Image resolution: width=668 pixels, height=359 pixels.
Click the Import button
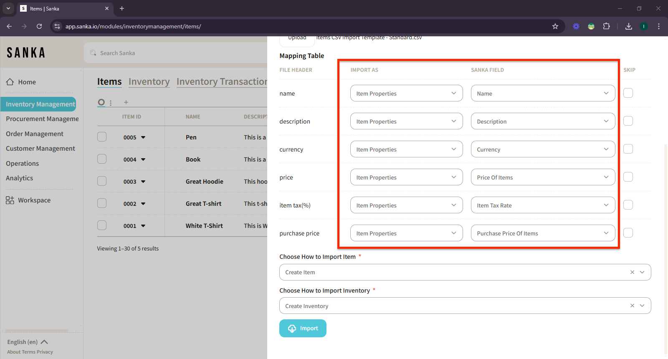click(303, 329)
